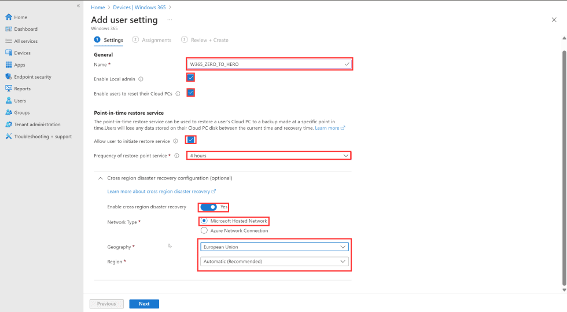Click the Name input field

tap(268, 64)
